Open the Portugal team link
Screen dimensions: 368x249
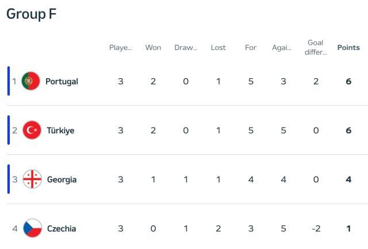[62, 82]
